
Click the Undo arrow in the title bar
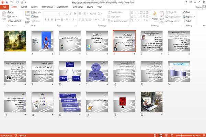pos(12,2)
